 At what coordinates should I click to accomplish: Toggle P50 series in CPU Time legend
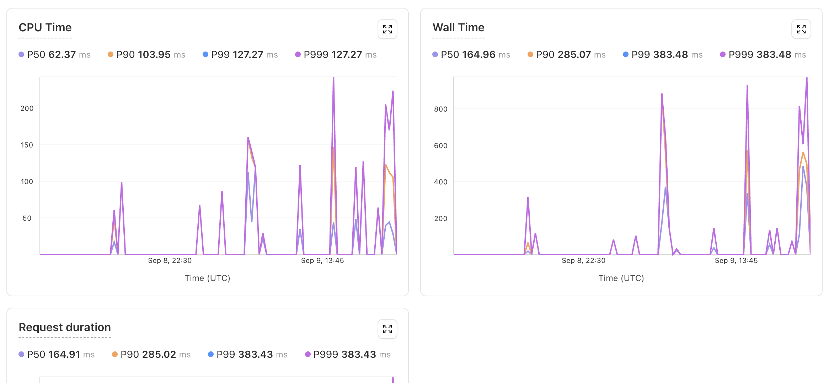coord(55,55)
